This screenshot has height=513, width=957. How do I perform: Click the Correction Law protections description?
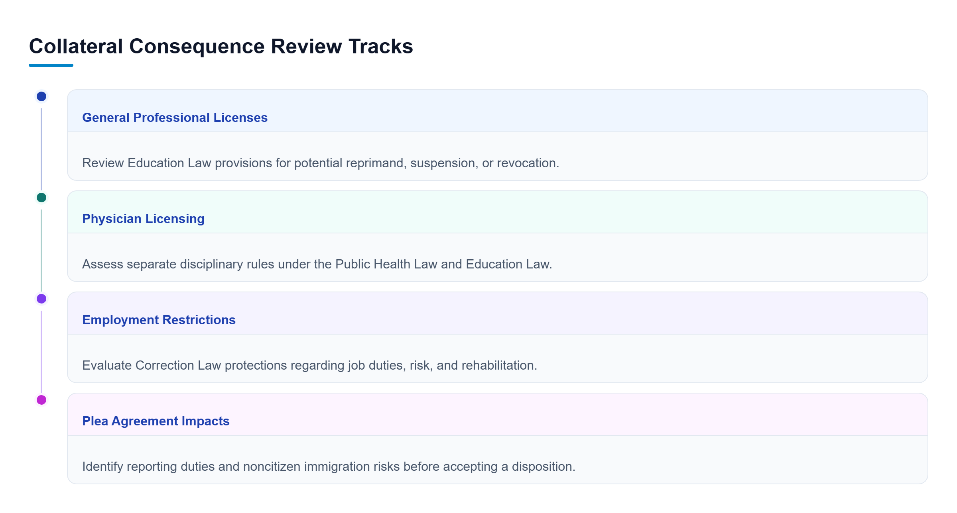pyautogui.click(x=309, y=365)
